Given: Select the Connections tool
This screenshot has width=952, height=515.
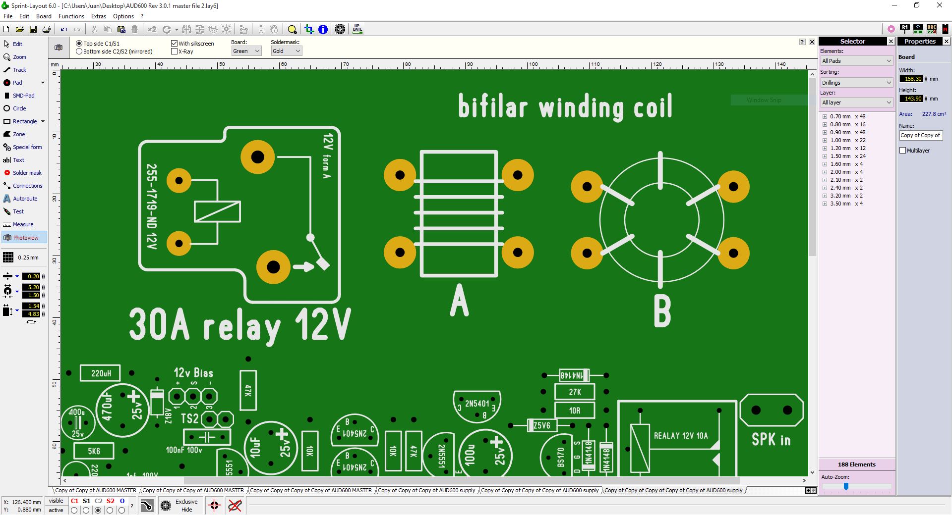Looking at the screenshot, I should 23,186.
